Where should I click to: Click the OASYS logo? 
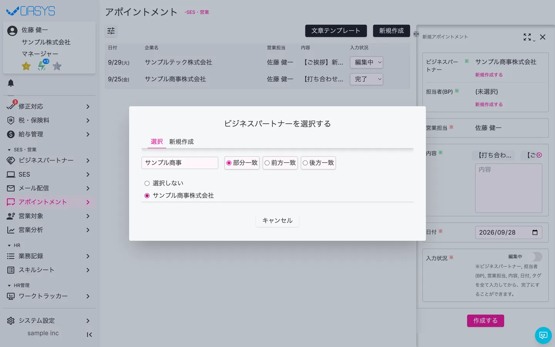click(x=31, y=11)
